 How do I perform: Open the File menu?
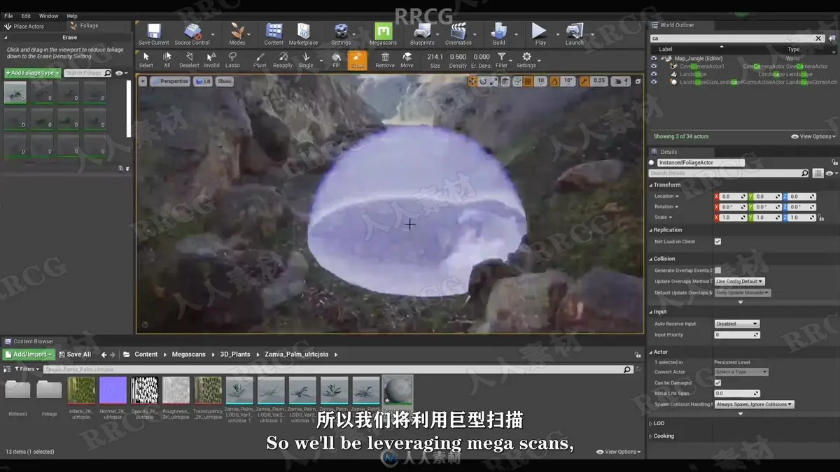coord(8,15)
